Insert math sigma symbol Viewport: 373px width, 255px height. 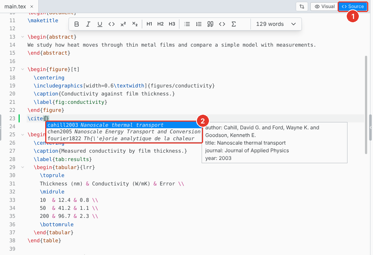234,24
